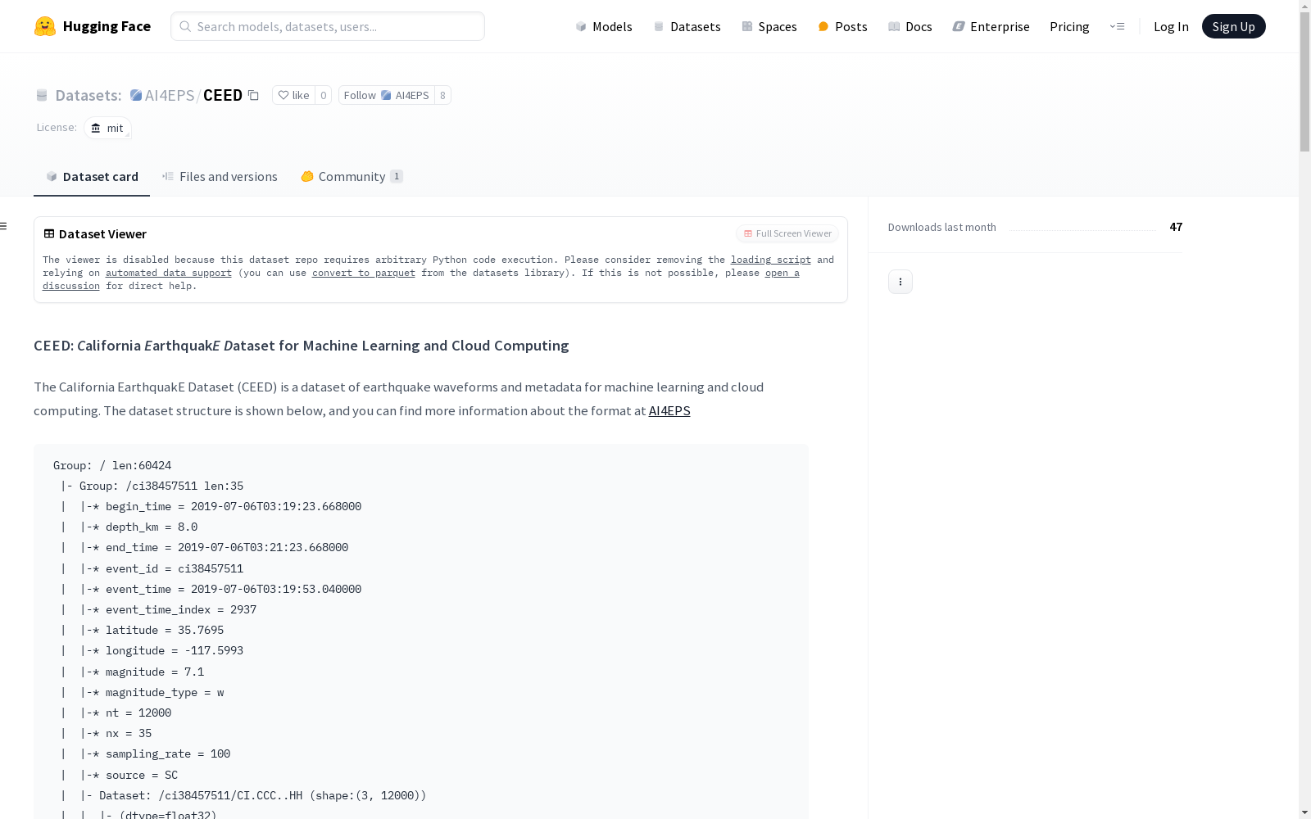Open the table of contents toggle on the left edge
The height and width of the screenshot is (819, 1311).
4,226
